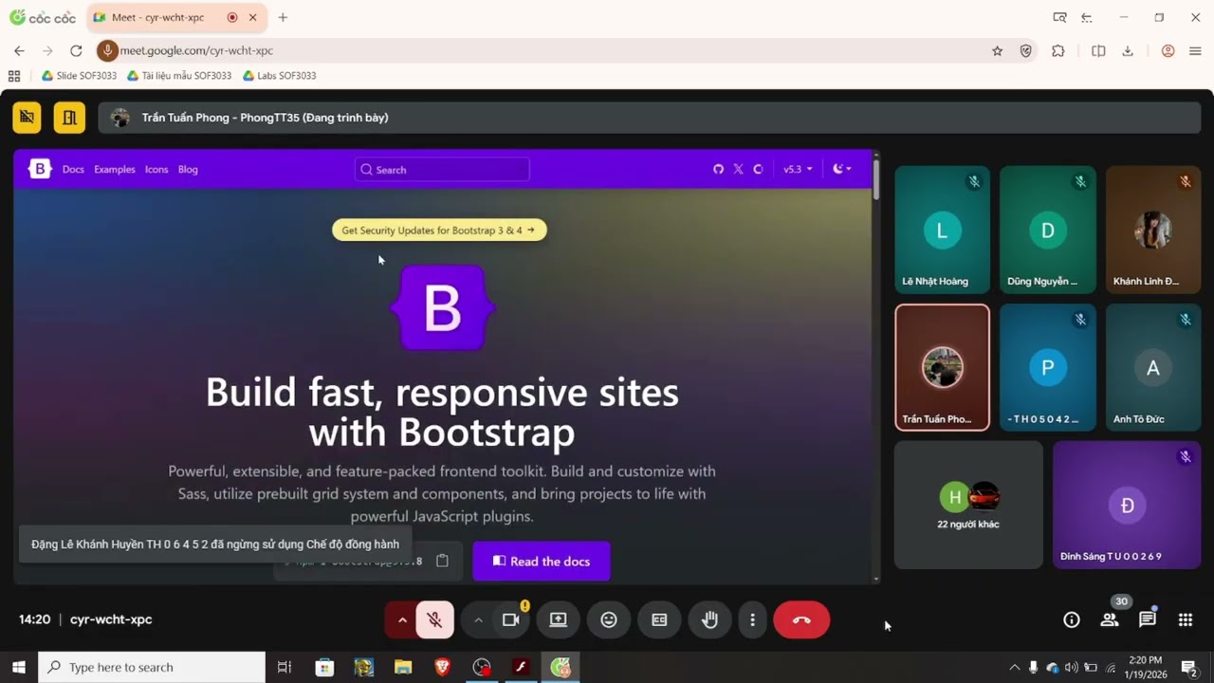Open Bootstrap's X (Twitter) icon link
Image resolution: width=1214 pixels, height=683 pixels.
pyautogui.click(x=738, y=169)
